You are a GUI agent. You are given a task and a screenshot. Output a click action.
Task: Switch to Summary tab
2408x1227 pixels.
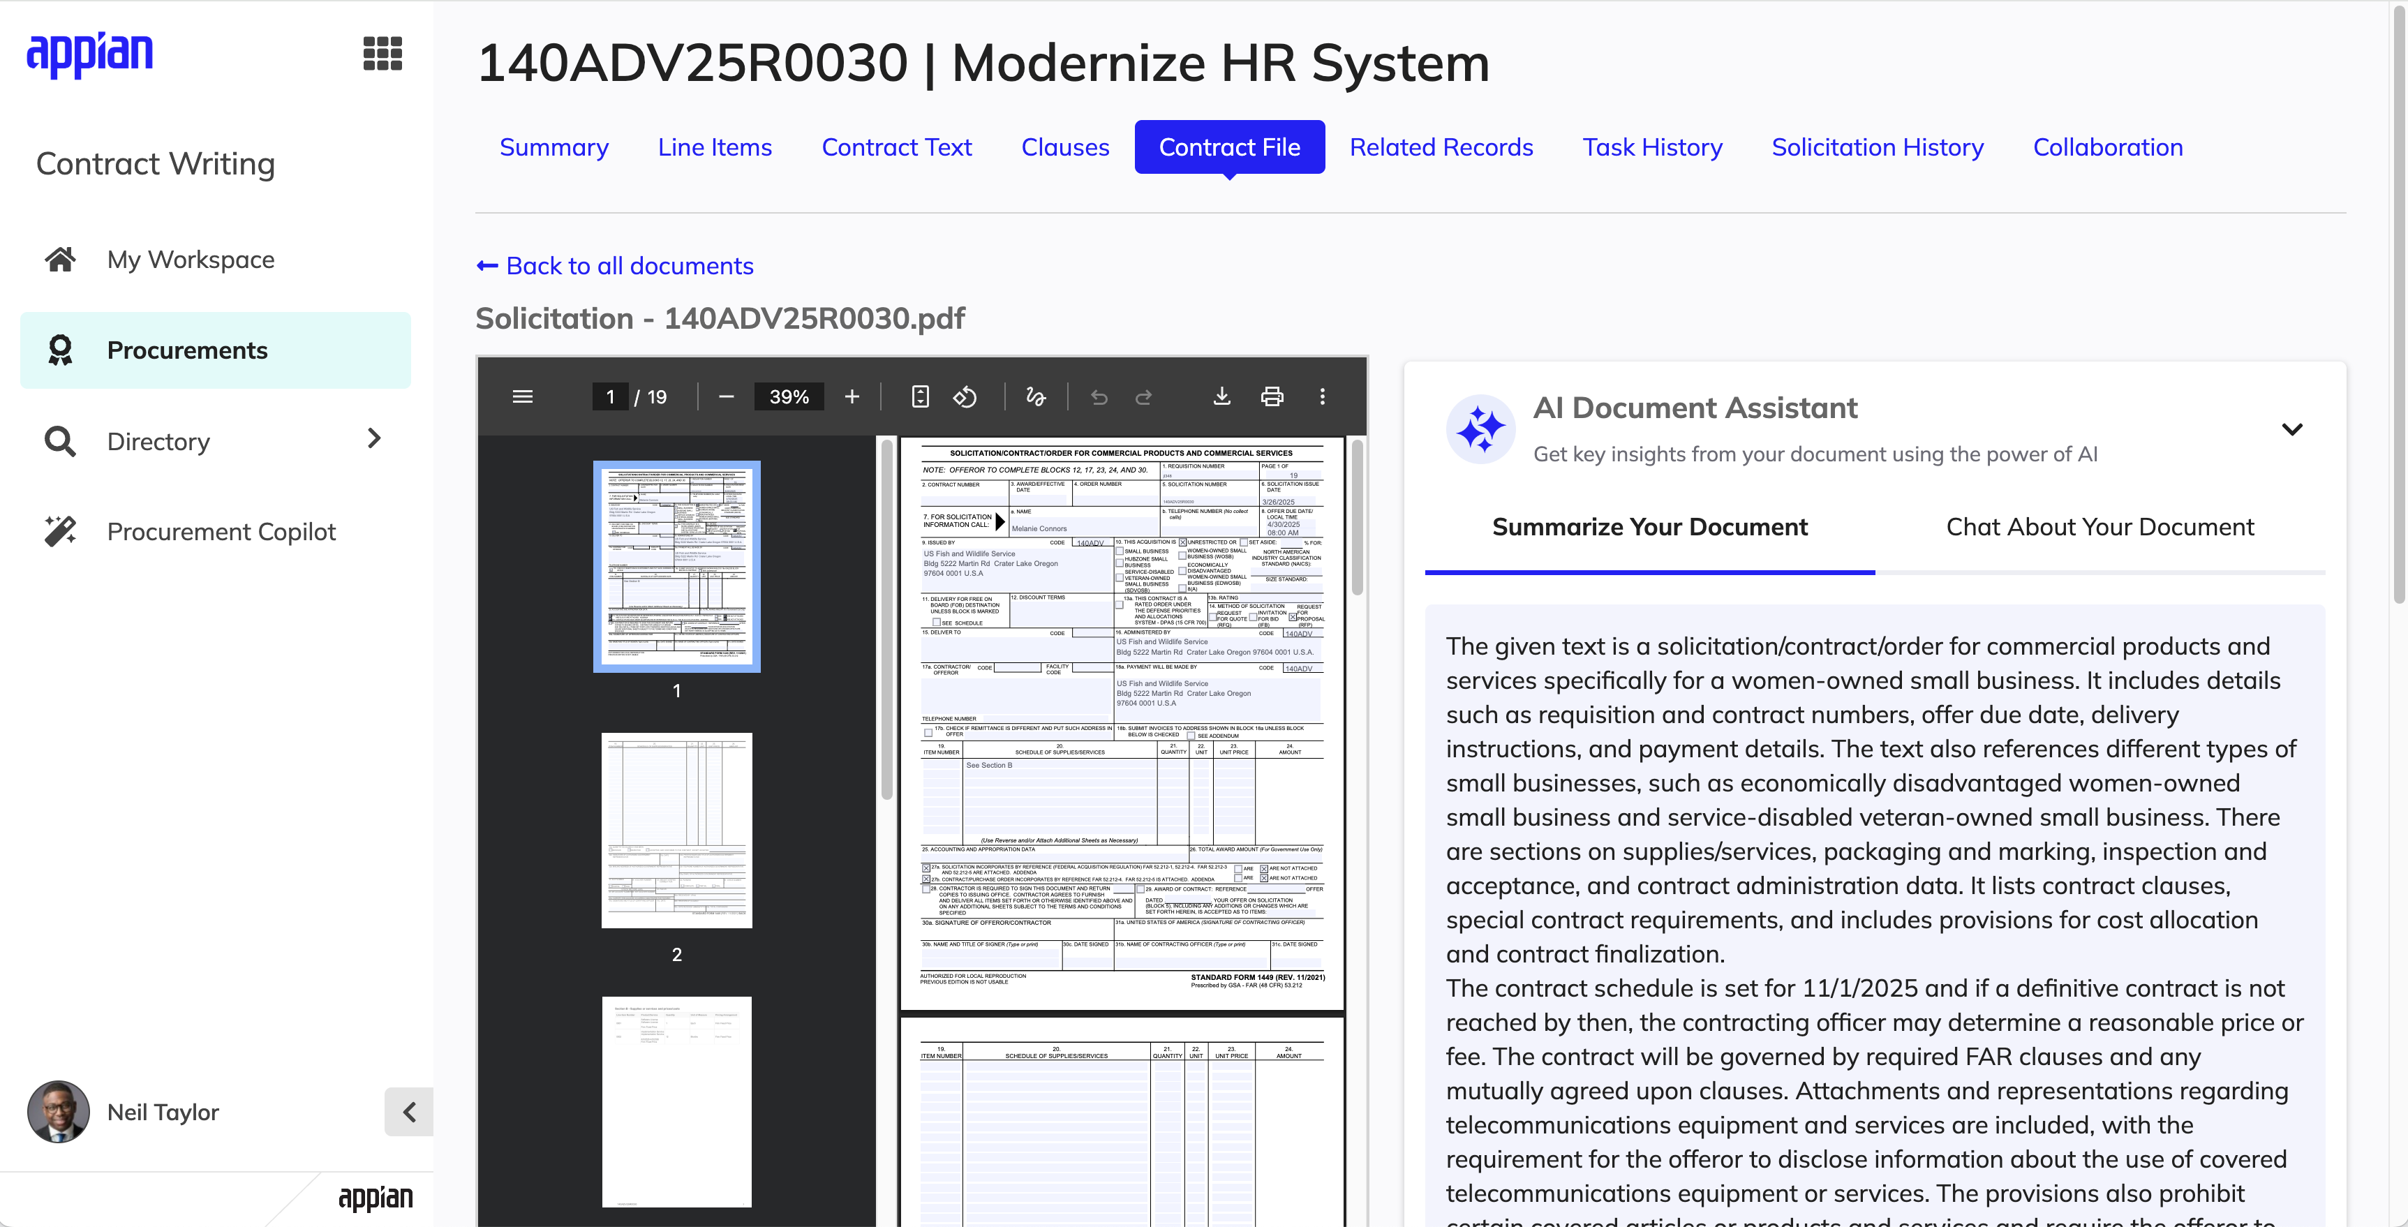[x=553, y=147]
